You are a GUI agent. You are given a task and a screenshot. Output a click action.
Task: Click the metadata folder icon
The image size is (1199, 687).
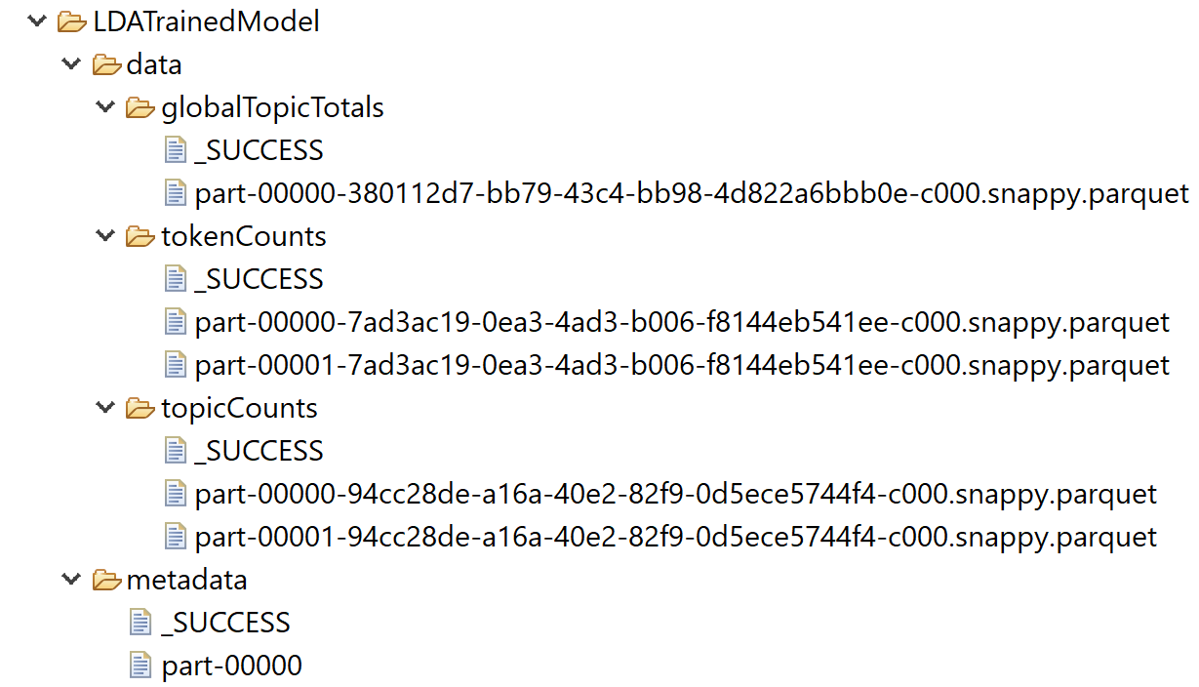[x=107, y=580]
